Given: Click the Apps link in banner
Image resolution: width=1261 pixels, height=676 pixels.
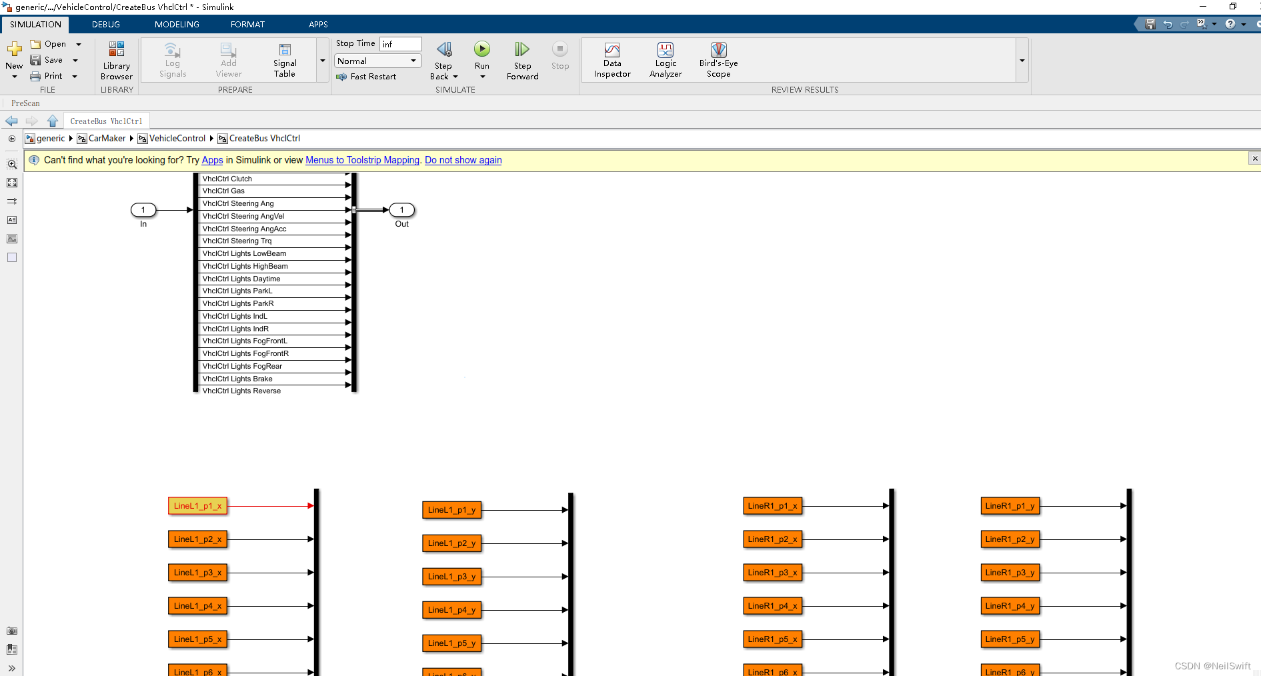Looking at the screenshot, I should [212, 160].
